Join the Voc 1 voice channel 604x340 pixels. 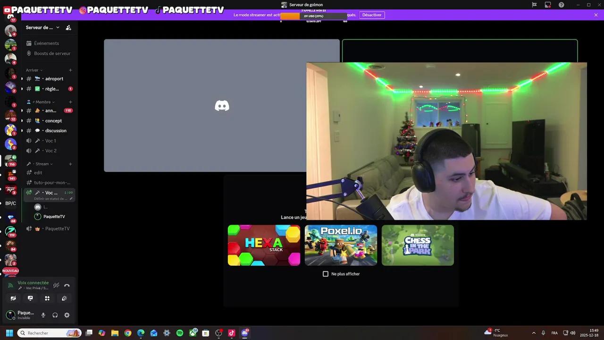[x=49, y=141]
